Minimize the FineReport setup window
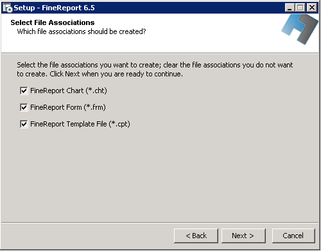Image resolution: width=321 pixels, height=251 pixels. [x=290, y=8]
